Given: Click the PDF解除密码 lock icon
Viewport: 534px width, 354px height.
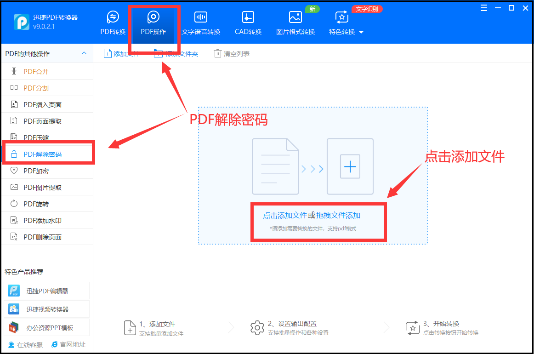Looking at the screenshot, I should pos(14,154).
